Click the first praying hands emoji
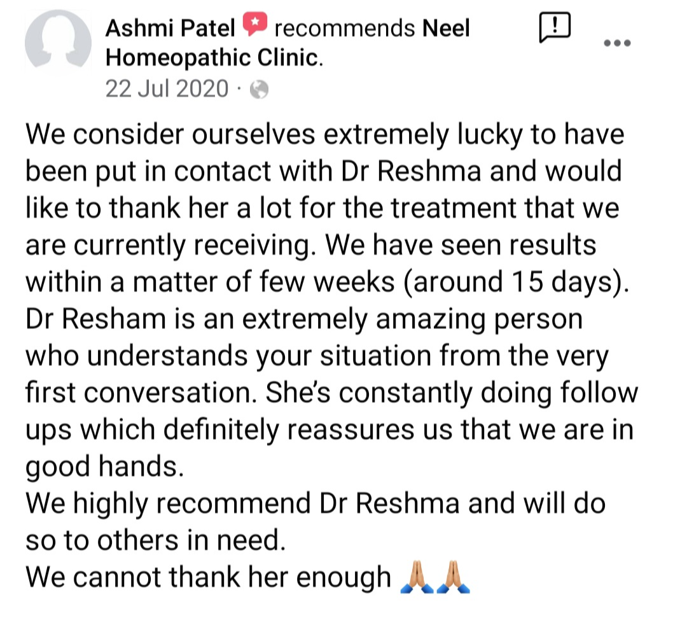The image size is (687, 625). 413,578
